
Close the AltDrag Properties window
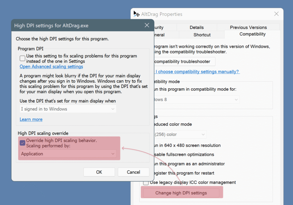276,14
